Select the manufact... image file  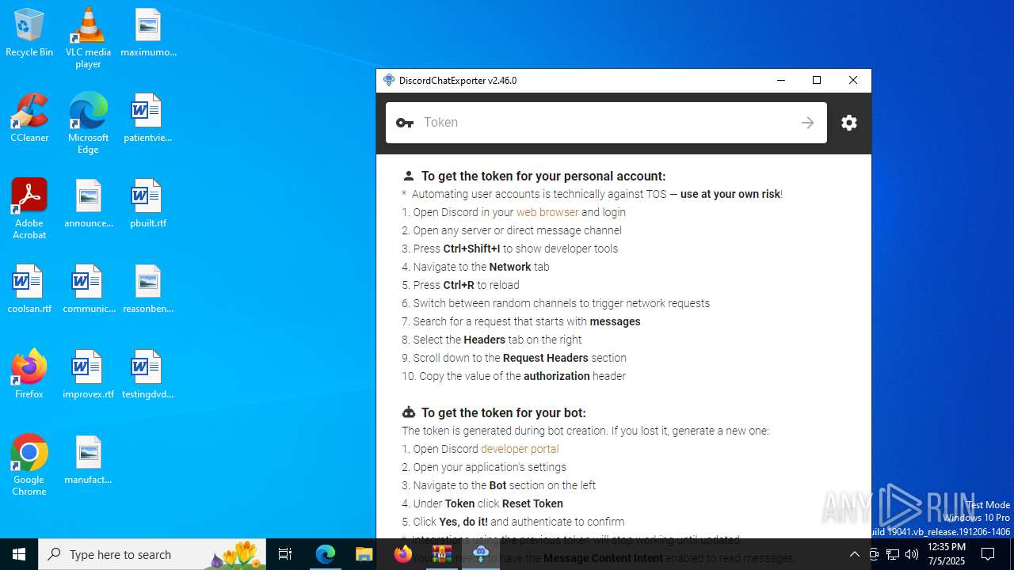click(88, 461)
